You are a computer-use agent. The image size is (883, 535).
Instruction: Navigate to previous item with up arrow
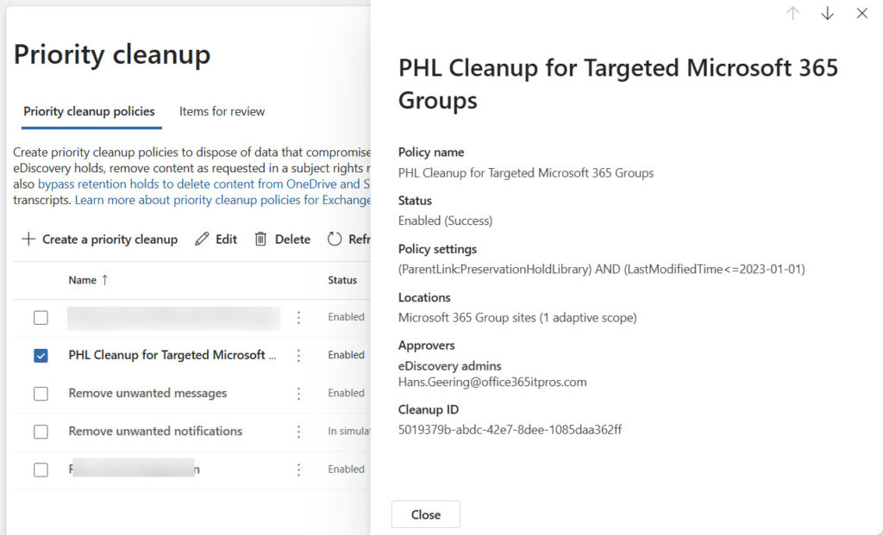point(792,14)
